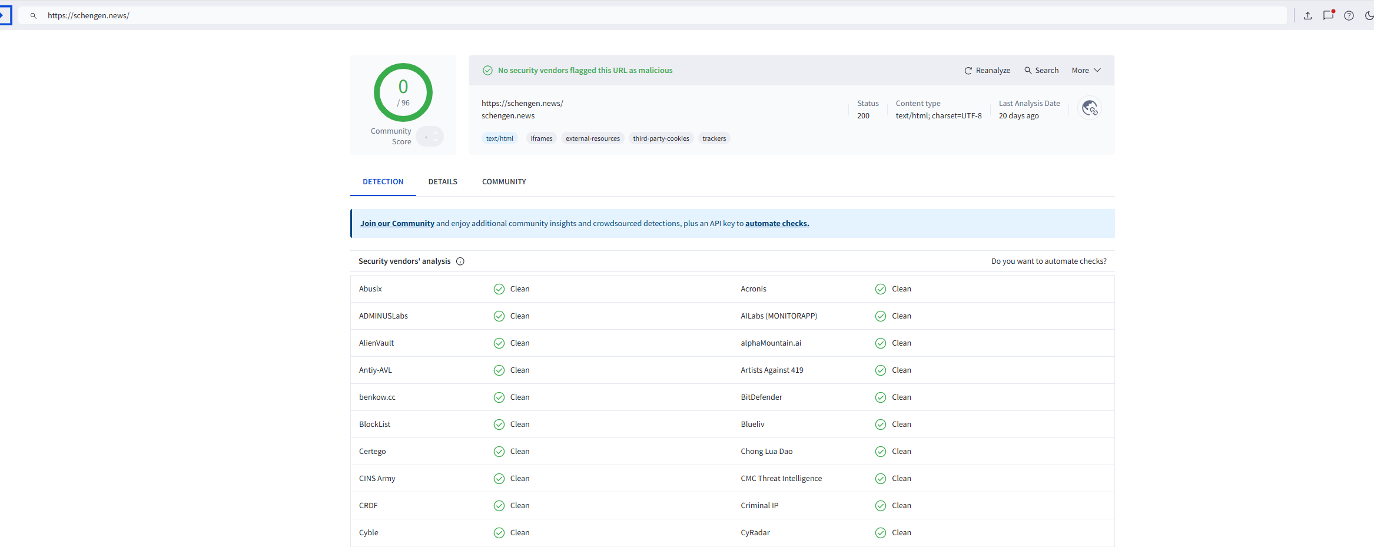Viewport: 1374px width, 547px height.
Task: Click Chong Lua Dao clean check icon
Action: point(881,452)
